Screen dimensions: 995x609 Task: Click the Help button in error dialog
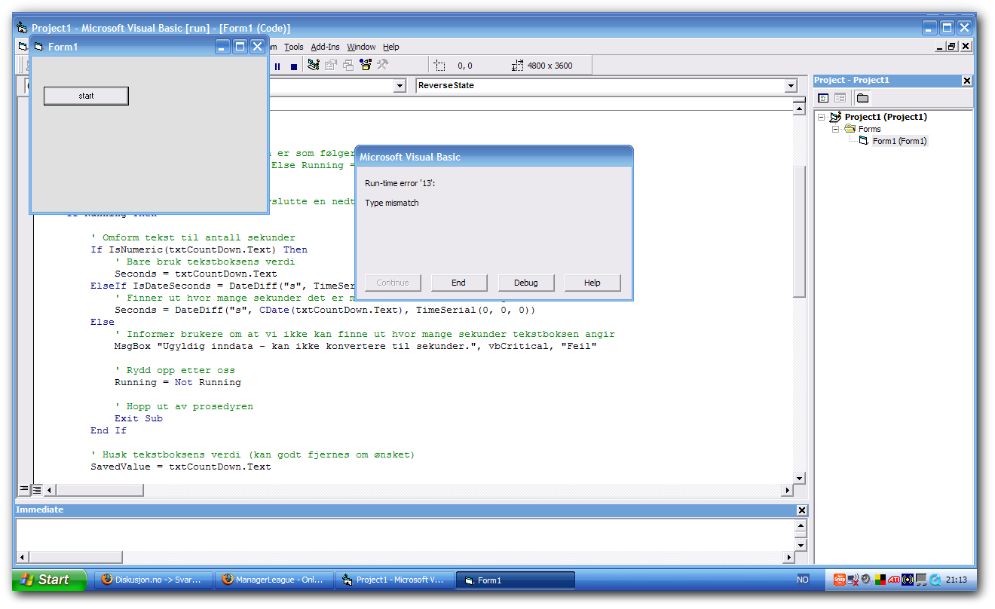click(592, 283)
